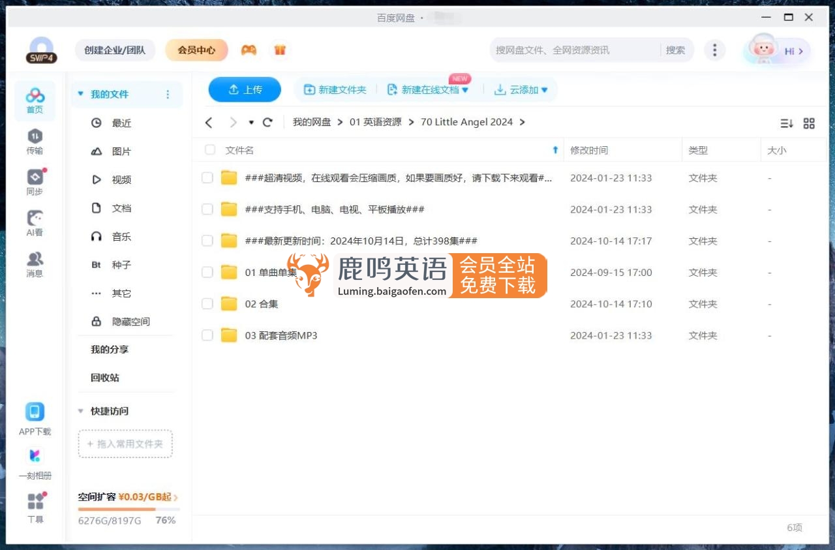
Task: Tick checkbox for 03 配套音频MP3 folder
Action: tap(207, 335)
